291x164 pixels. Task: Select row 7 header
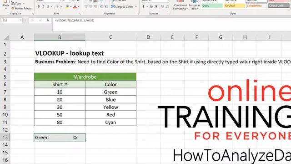pyautogui.click(x=5, y=92)
